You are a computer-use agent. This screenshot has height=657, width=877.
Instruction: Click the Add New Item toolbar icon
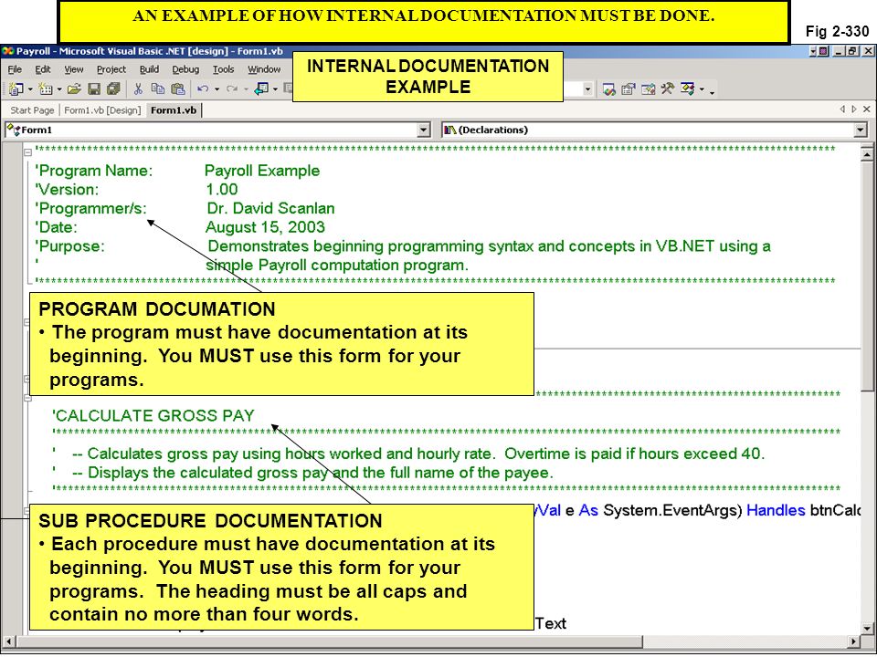[46, 89]
